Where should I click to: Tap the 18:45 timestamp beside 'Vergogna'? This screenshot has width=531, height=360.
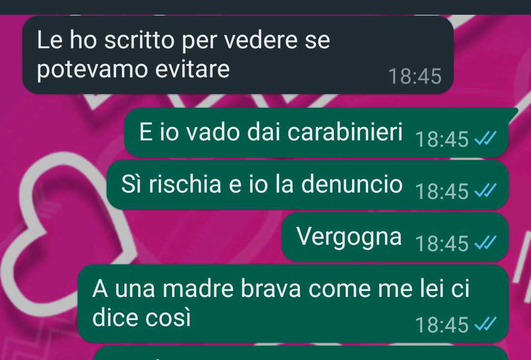[x=442, y=244]
